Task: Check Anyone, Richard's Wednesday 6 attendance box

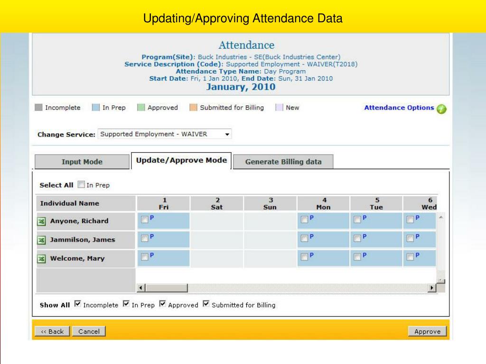Action: 411,219
